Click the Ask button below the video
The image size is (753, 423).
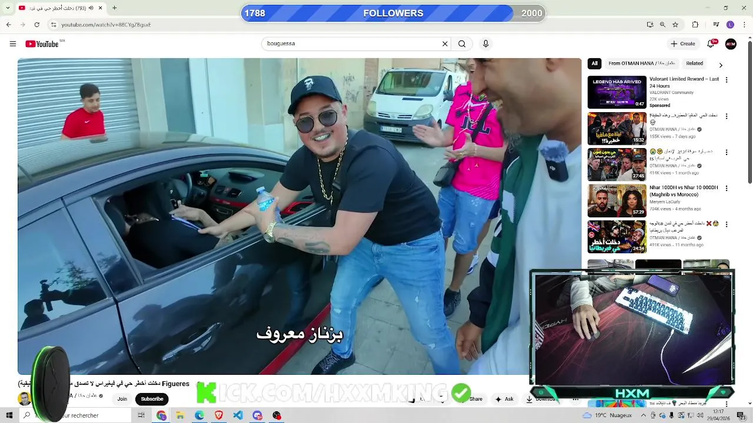(x=505, y=399)
